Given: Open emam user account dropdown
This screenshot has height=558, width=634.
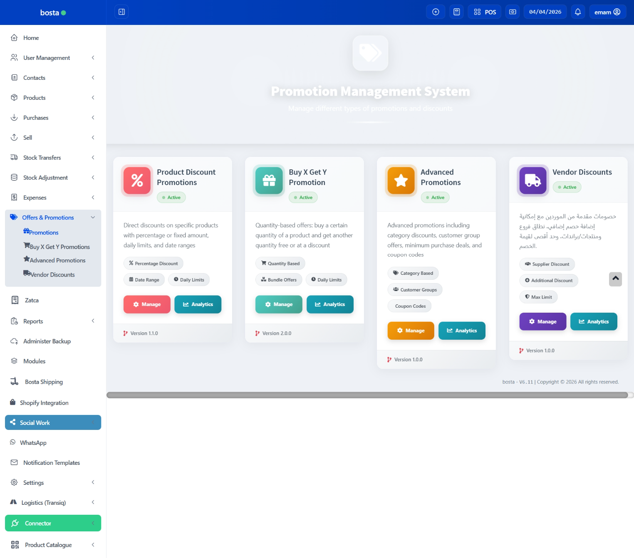Looking at the screenshot, I should click(607, 12).
